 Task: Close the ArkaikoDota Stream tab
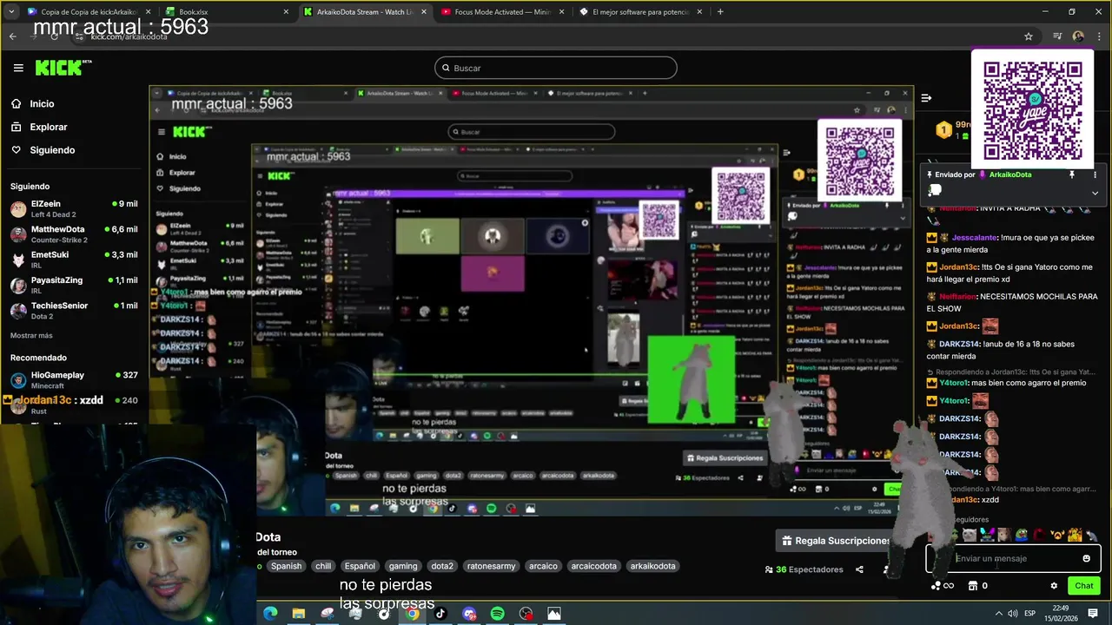coord(424,12)
